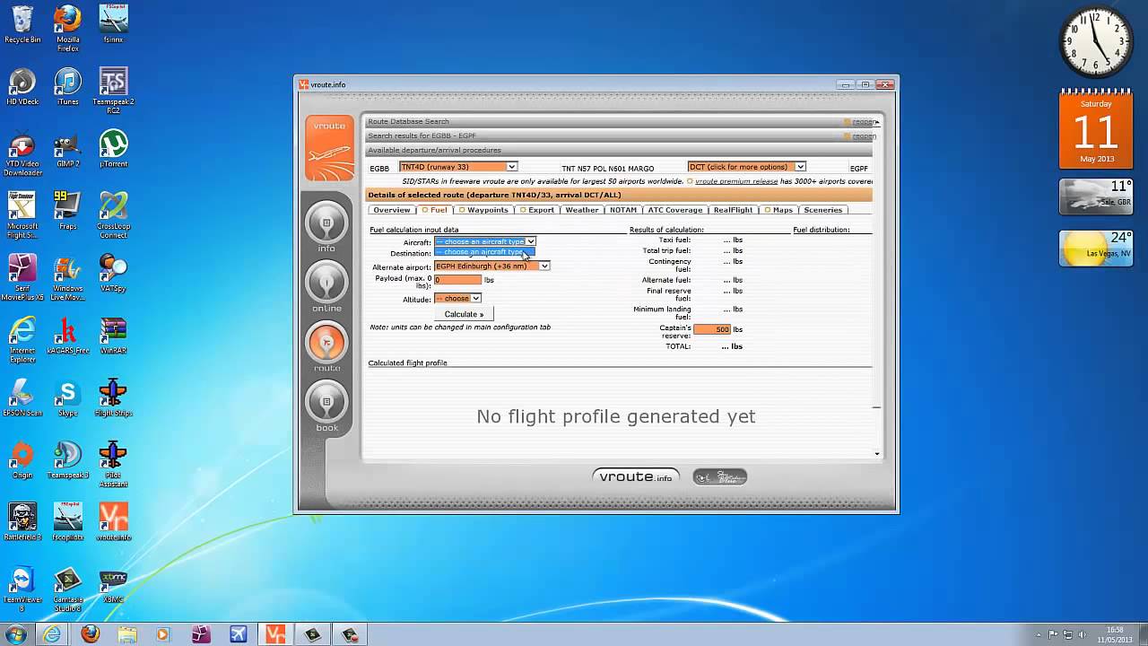The image size is (1148, 646).
Task: Switch to the Waypoints tab
Action: 483,210
